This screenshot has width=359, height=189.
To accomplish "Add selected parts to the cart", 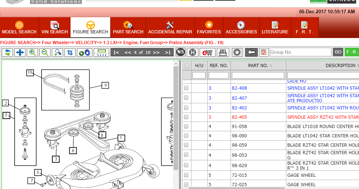I will click(x=208, y=52).
